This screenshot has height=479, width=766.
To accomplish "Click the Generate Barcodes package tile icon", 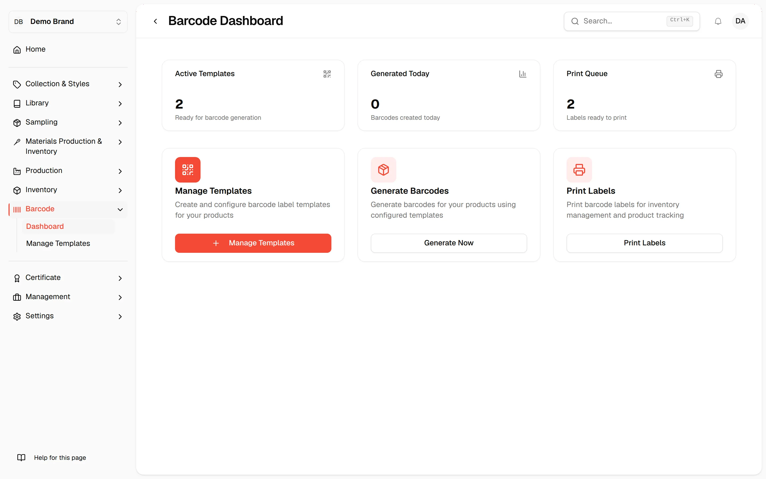I will click(x=383, y=170).
